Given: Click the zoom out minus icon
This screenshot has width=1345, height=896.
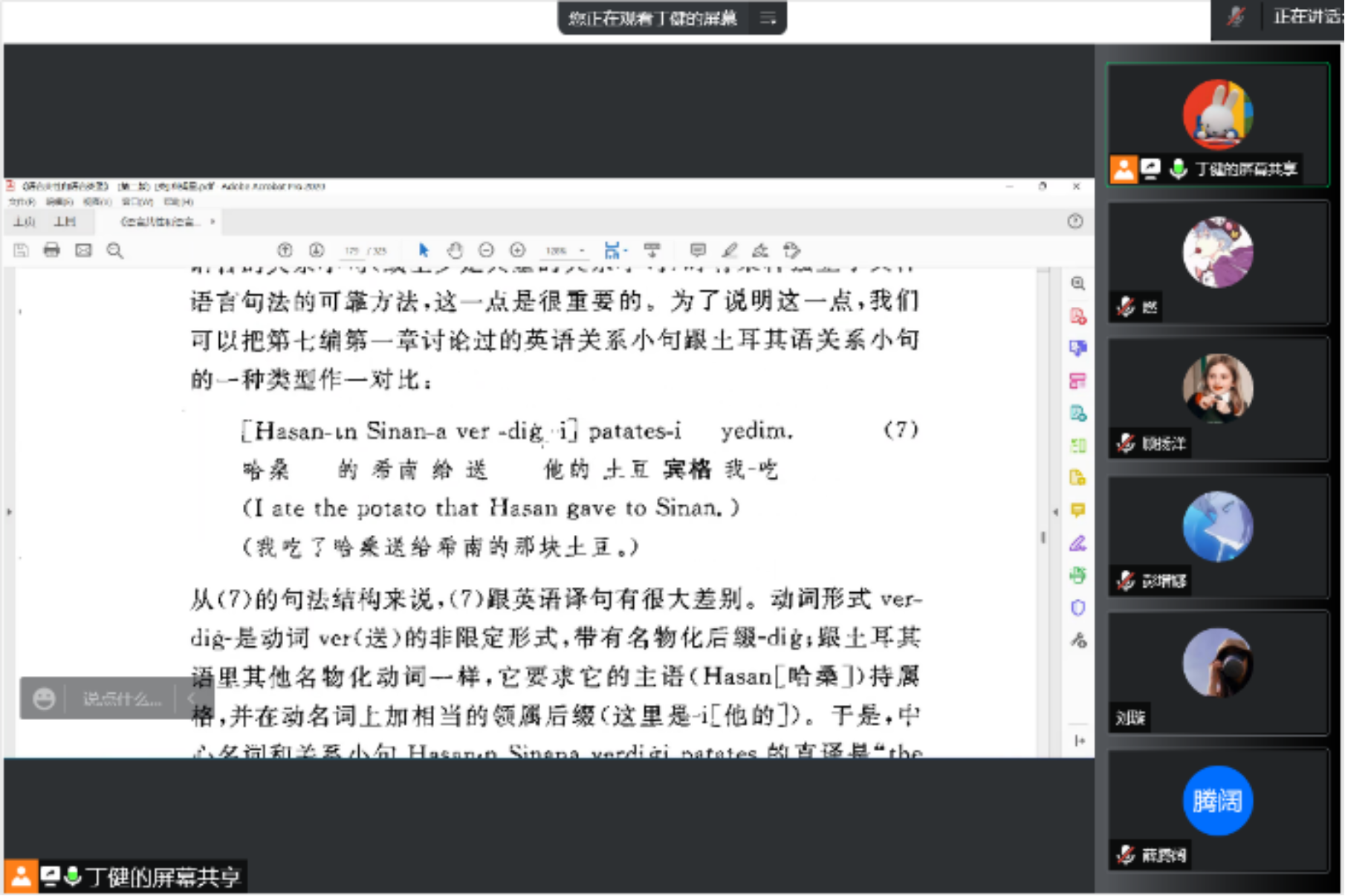Looking at the screenshot, I should click(486, 250).
